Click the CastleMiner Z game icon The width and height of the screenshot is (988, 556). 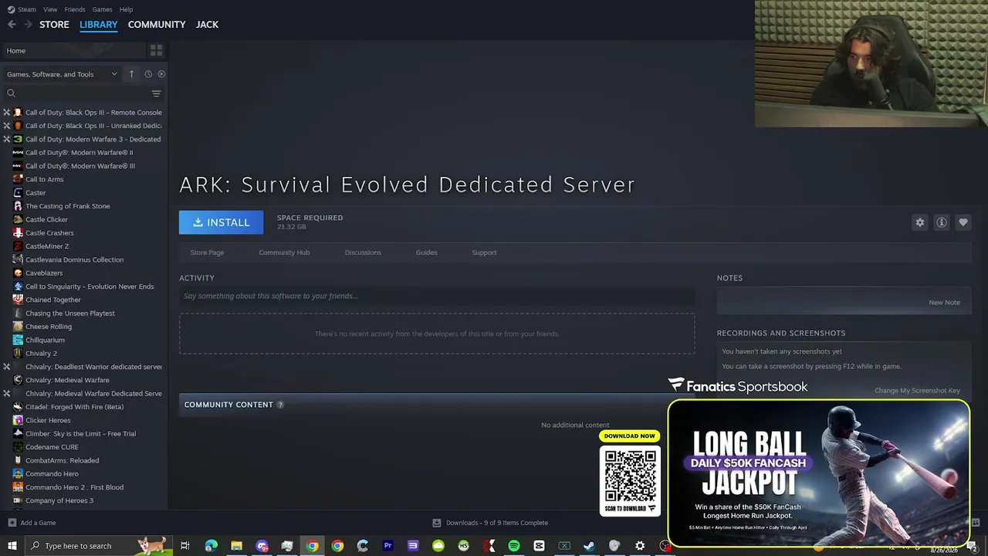point(18,246)
